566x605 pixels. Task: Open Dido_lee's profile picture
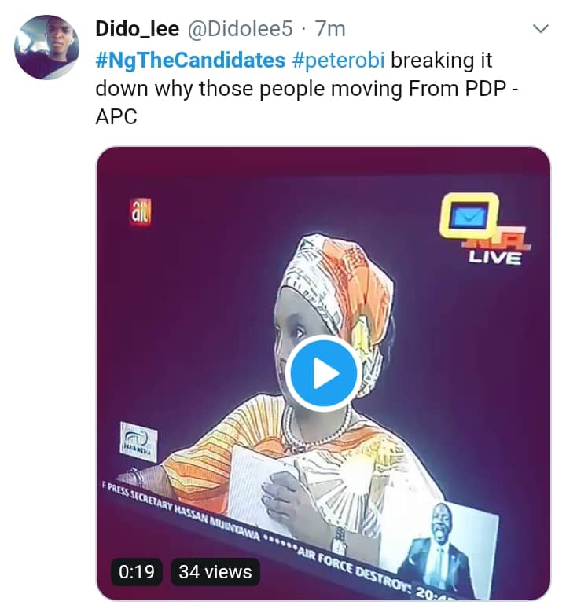[x=46, y=48]
